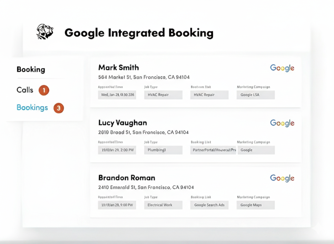This screenshot has height=244, width=334.
Task: Click Google logo on Mark Smith card
Action: click(282, 68)
